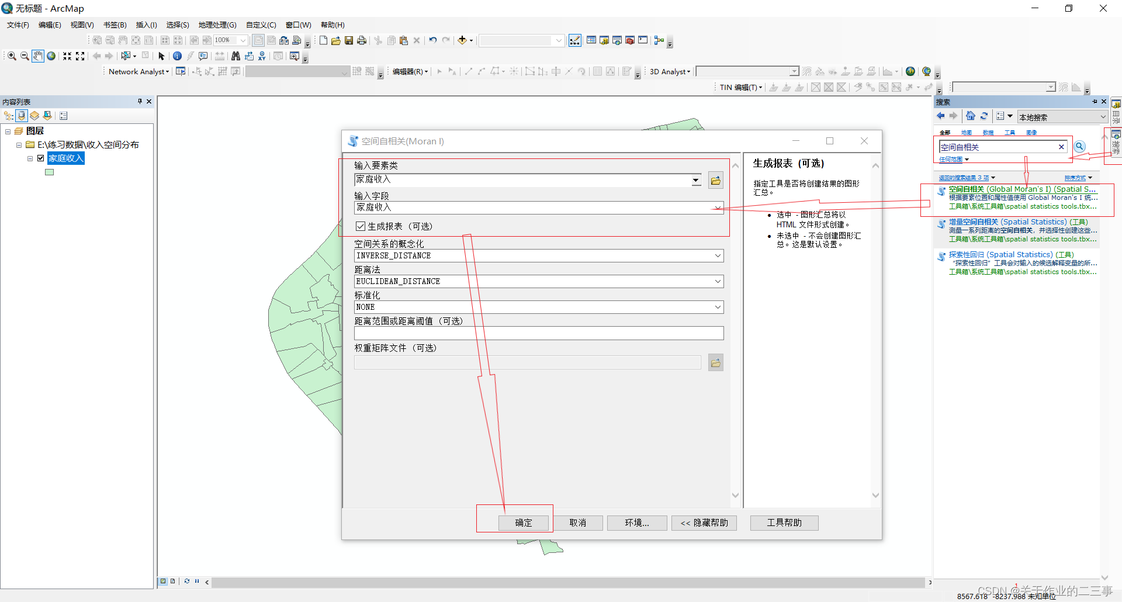
Task: Navigate back in the Search panel
Action: point(941,116)
